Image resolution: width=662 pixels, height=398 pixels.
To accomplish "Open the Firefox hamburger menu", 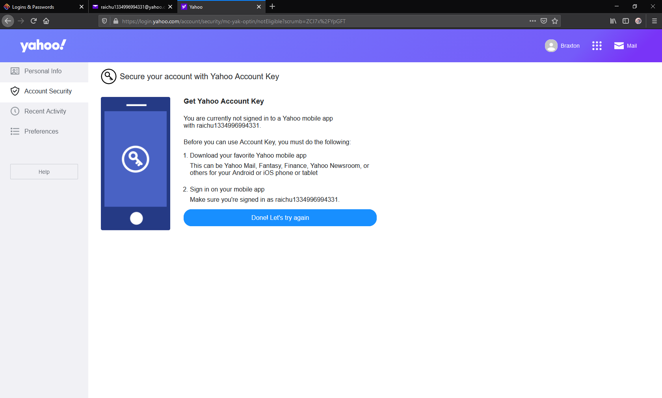I will tap(655, 21).
